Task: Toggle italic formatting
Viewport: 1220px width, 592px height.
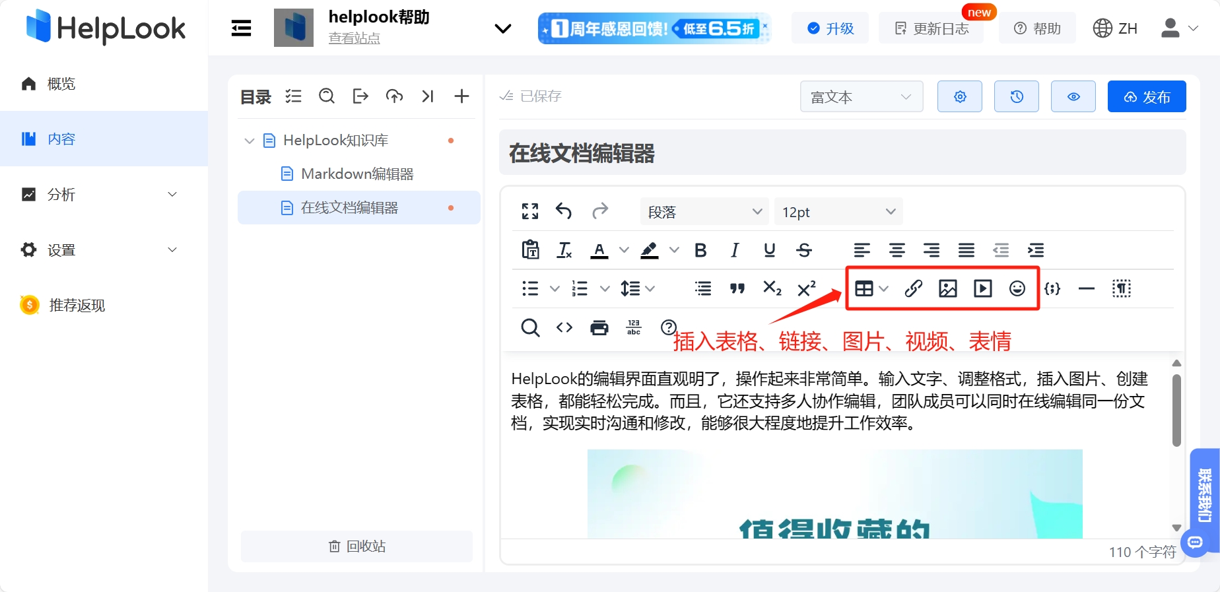Action: [735, 250]
